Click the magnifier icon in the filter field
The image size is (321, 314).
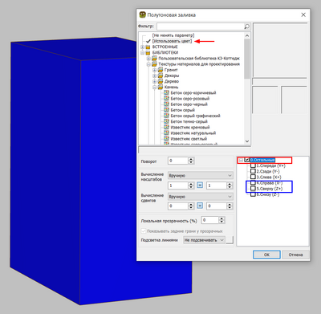pyautogui.click(x=246, y=27)
